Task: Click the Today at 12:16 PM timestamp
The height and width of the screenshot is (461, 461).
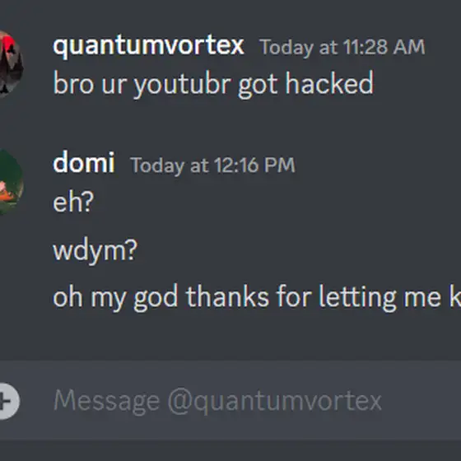Action: pyautogui.click(x=213, y=165)
